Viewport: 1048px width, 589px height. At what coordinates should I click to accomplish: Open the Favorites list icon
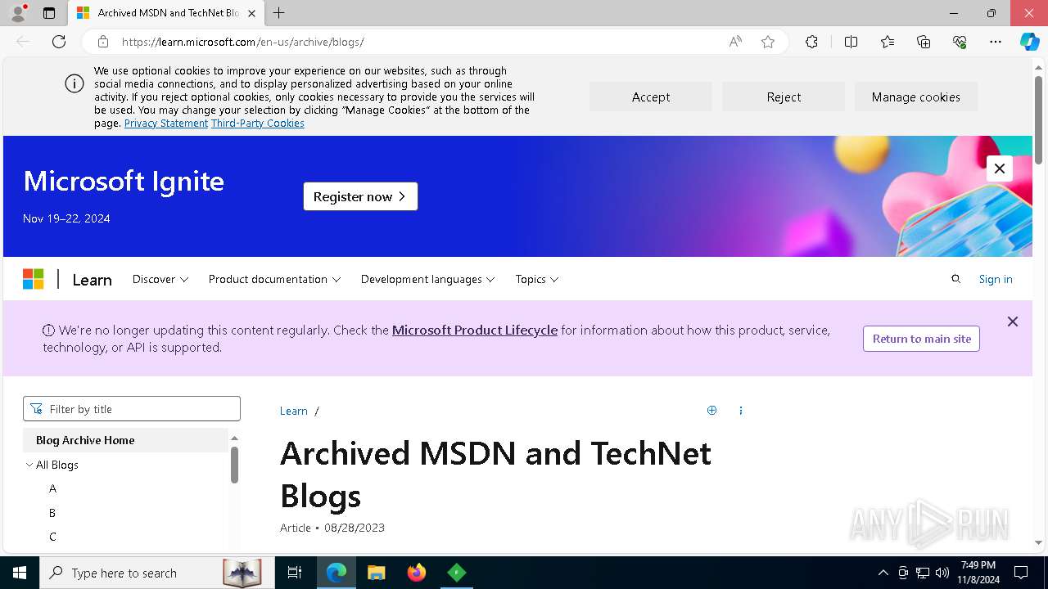click(888, 42)
